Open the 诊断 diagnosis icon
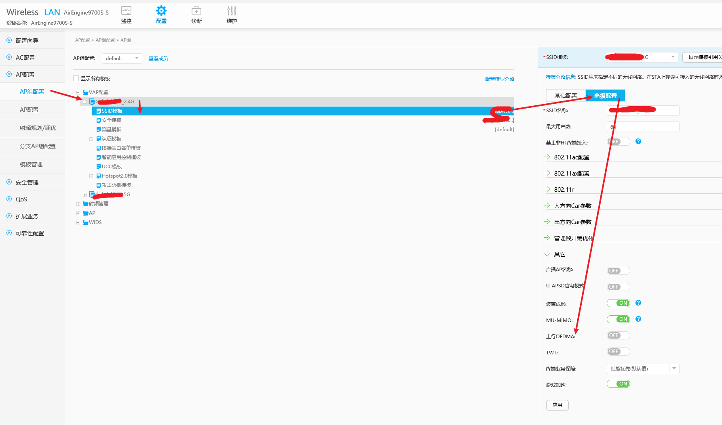The image size is (722, 425). [x=196, y=11]
